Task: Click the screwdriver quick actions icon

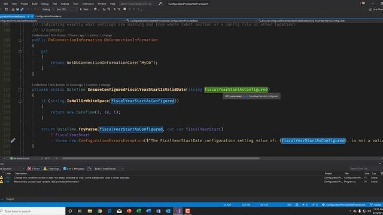Action: coord(13,140)
